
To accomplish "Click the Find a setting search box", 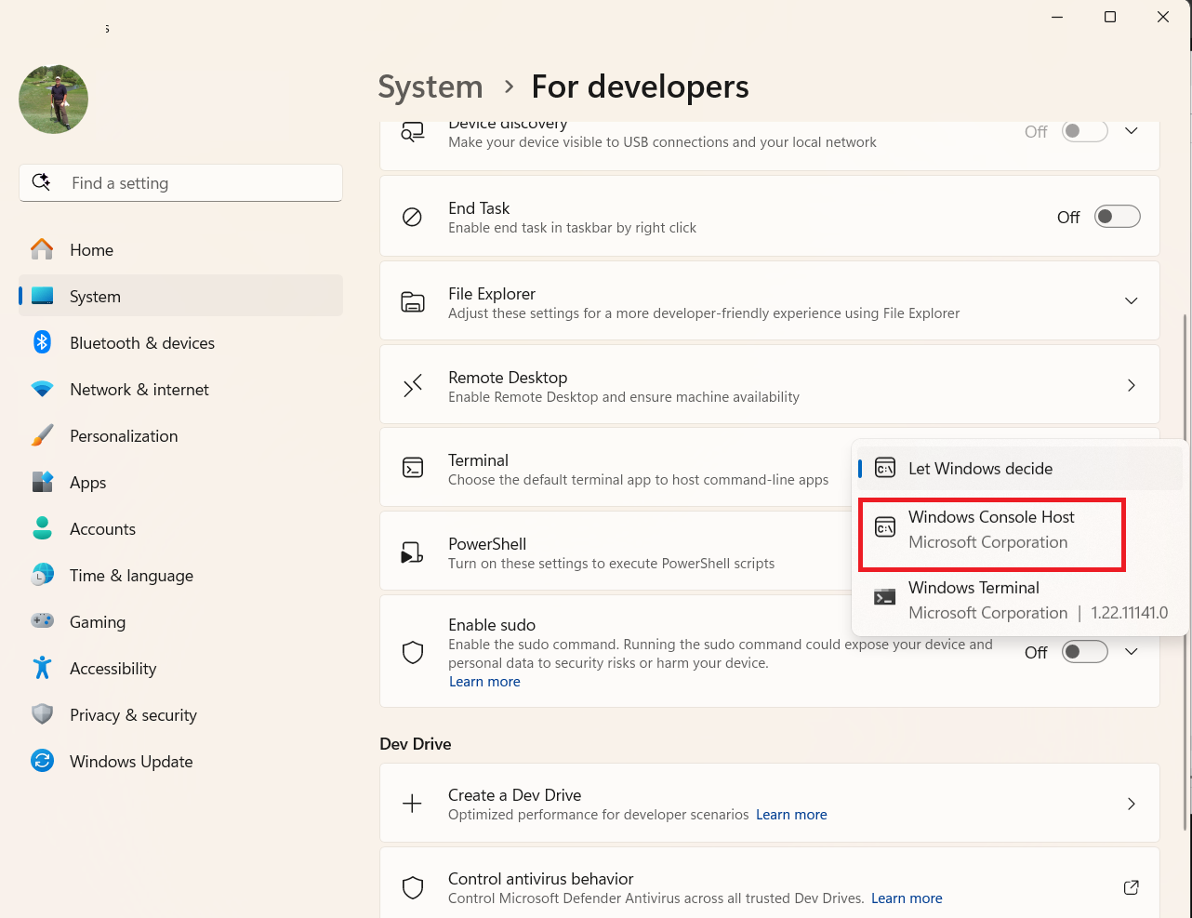I will [181, 183].
